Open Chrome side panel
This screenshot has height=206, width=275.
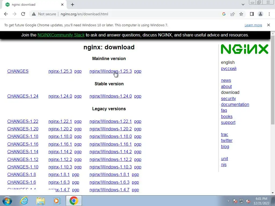tap(252, 14)
